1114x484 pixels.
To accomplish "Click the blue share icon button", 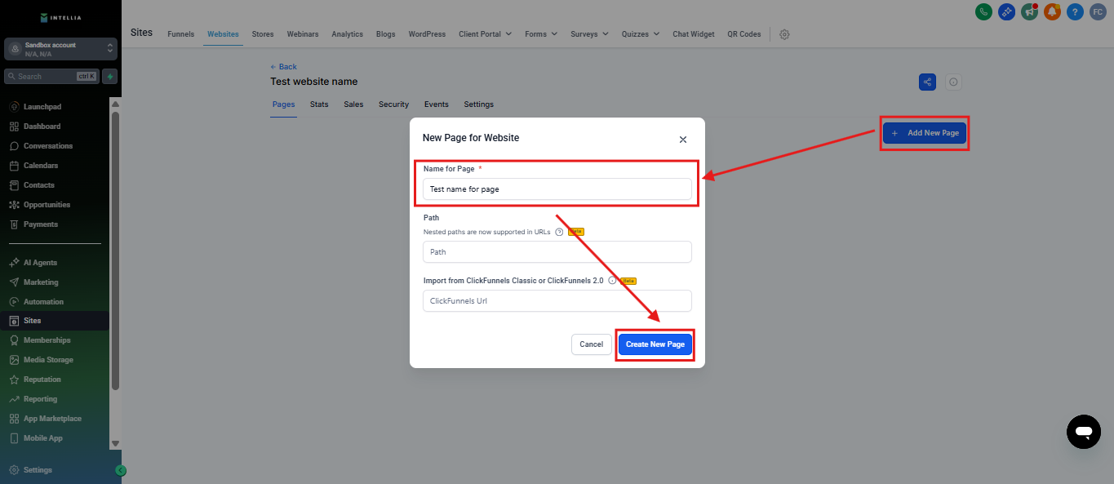I will (x=927, y=82).
